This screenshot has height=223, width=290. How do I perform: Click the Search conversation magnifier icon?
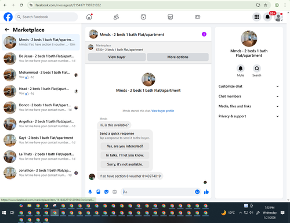pyautogui.click(x=257, y=69)
